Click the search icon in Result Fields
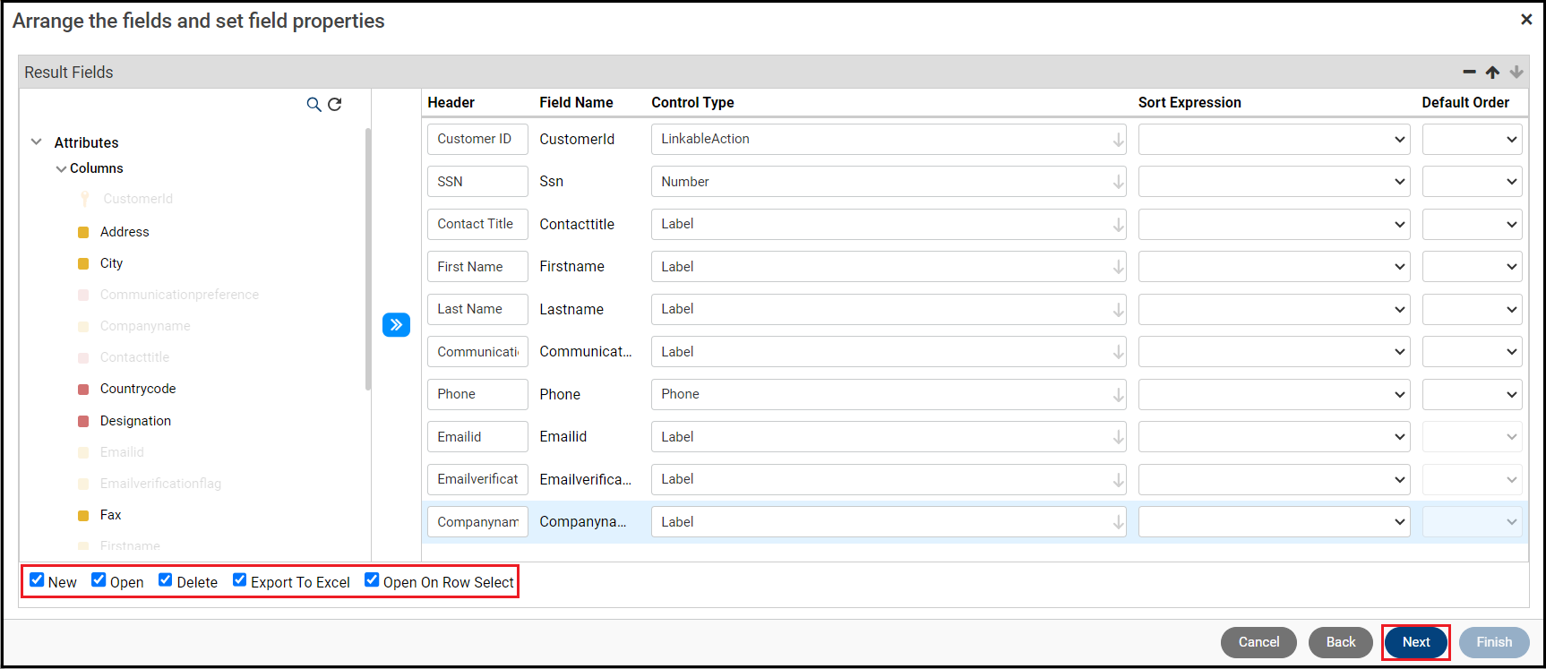 click(313, 105)
